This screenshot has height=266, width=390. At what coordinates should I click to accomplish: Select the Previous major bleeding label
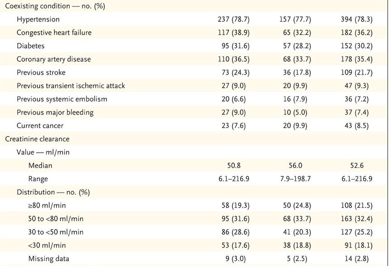[55, 112]
